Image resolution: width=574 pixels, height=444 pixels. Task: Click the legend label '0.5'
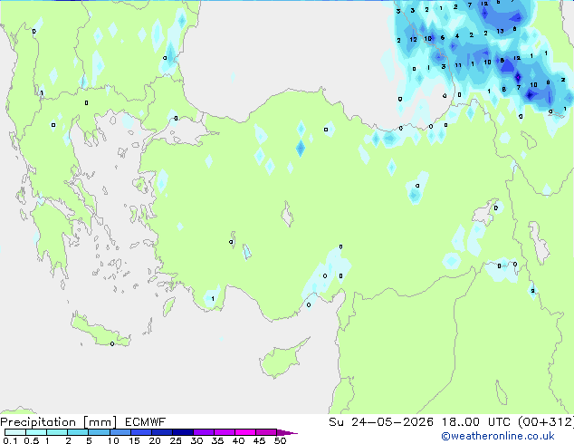click(32, 440)
